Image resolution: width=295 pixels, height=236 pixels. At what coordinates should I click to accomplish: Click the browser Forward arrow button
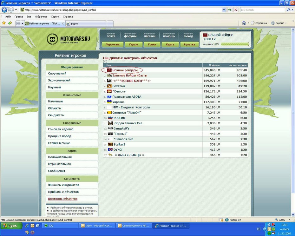(11, 10)
